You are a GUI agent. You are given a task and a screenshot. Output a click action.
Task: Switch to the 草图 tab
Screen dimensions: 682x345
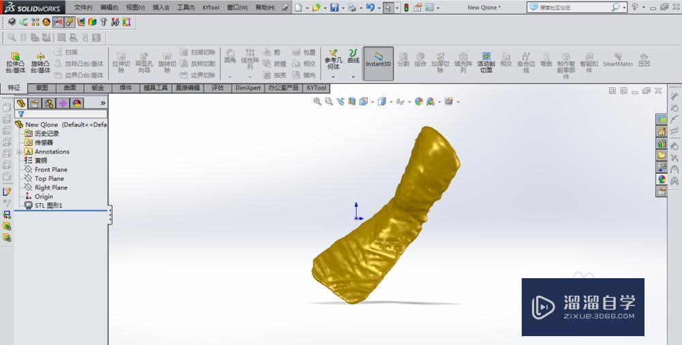tap(42, 88)
